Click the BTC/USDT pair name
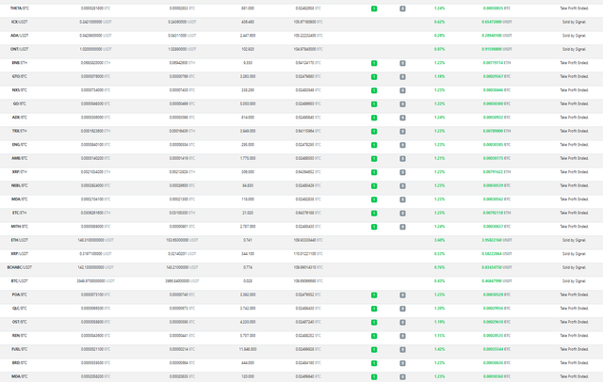Viewport: 603px width, 382px height. pos(19,281)
